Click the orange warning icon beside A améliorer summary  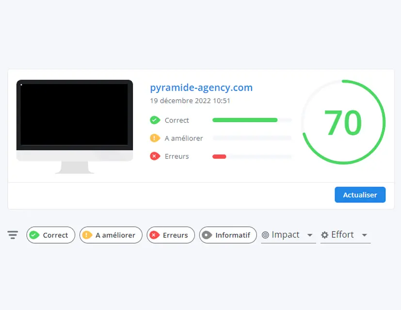pos(155,138)
